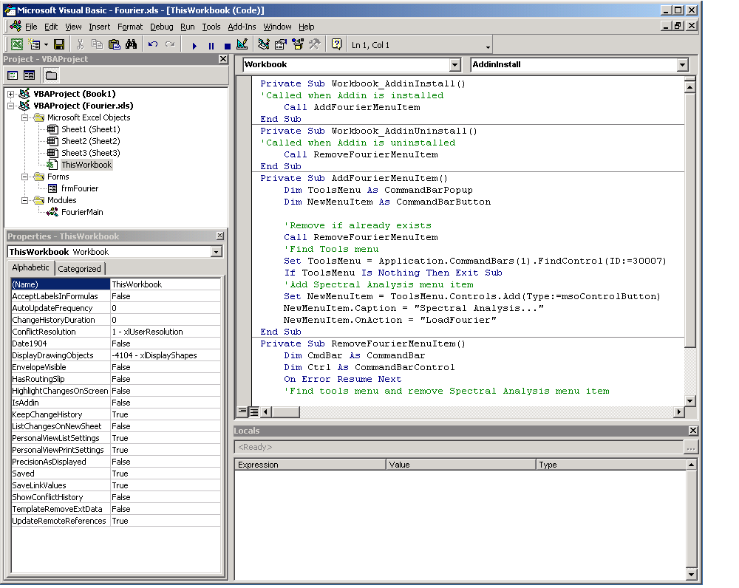Screen dimensions: 739x588
Task: Click the Locals call stack ellipsis button
Action: click(690, 447)
